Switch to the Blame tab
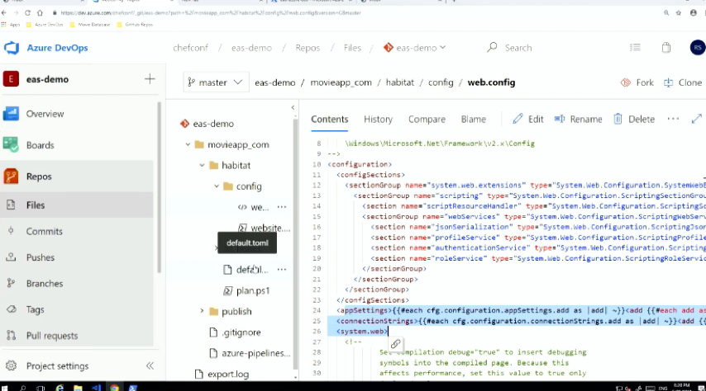The width and height of the screenshot is (706, 391). pyautogui.click(x=473, y=119)
